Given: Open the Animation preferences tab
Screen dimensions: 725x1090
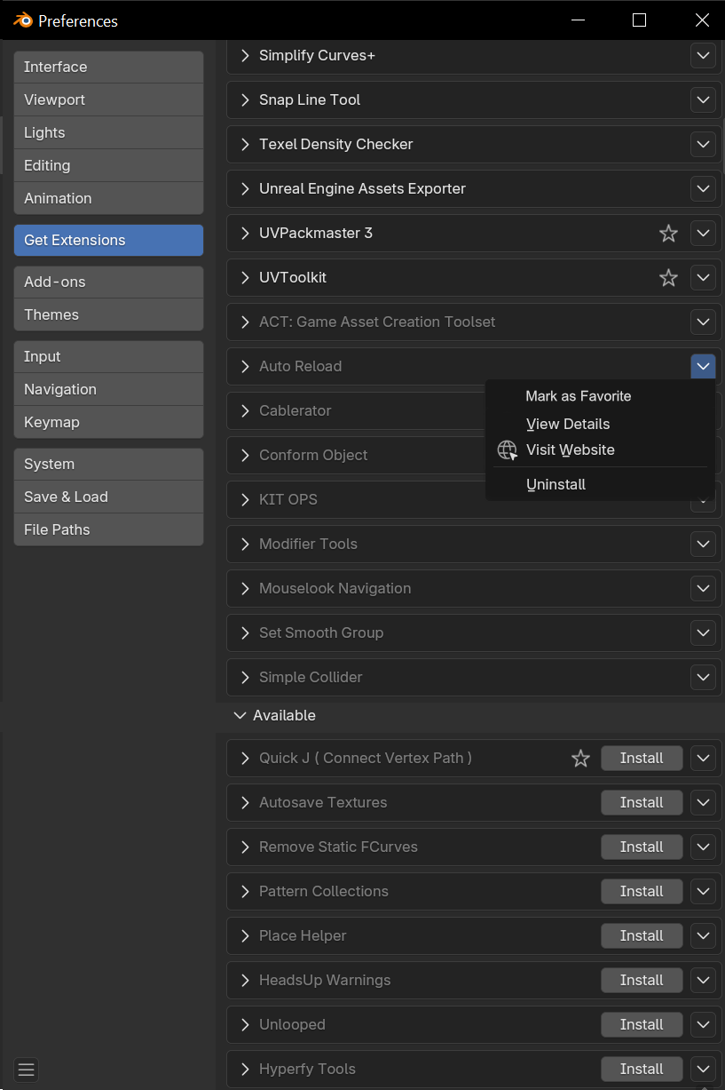Looking at the screenshot, I should [108, 198].
